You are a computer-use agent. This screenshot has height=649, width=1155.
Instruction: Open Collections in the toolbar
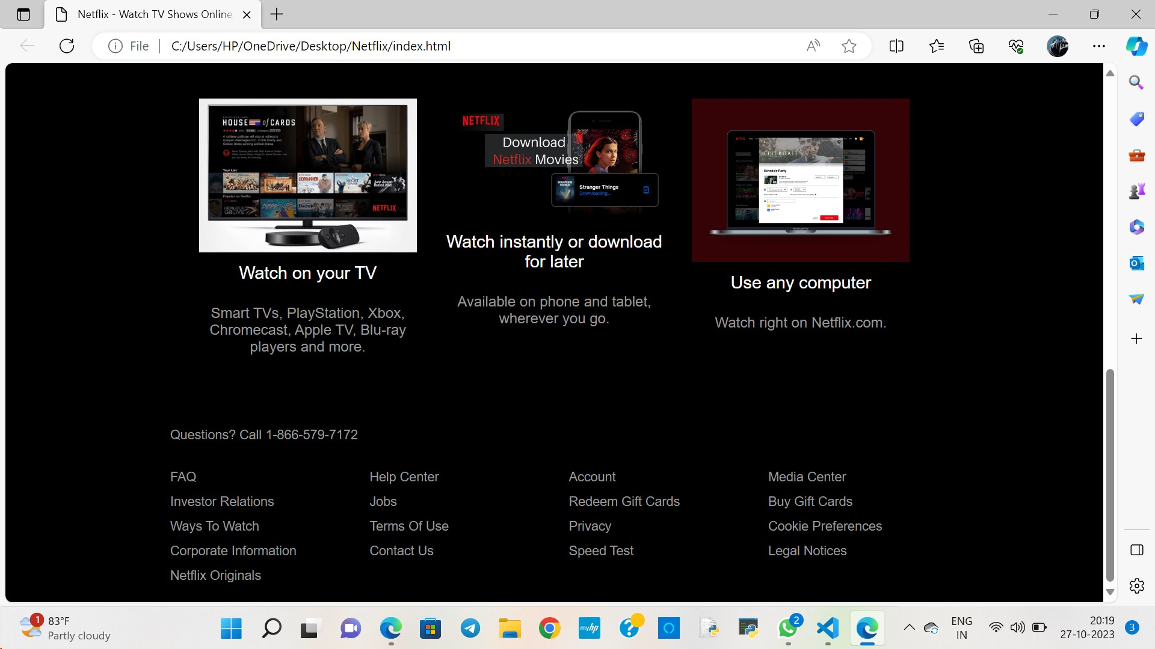coord(976,46)
